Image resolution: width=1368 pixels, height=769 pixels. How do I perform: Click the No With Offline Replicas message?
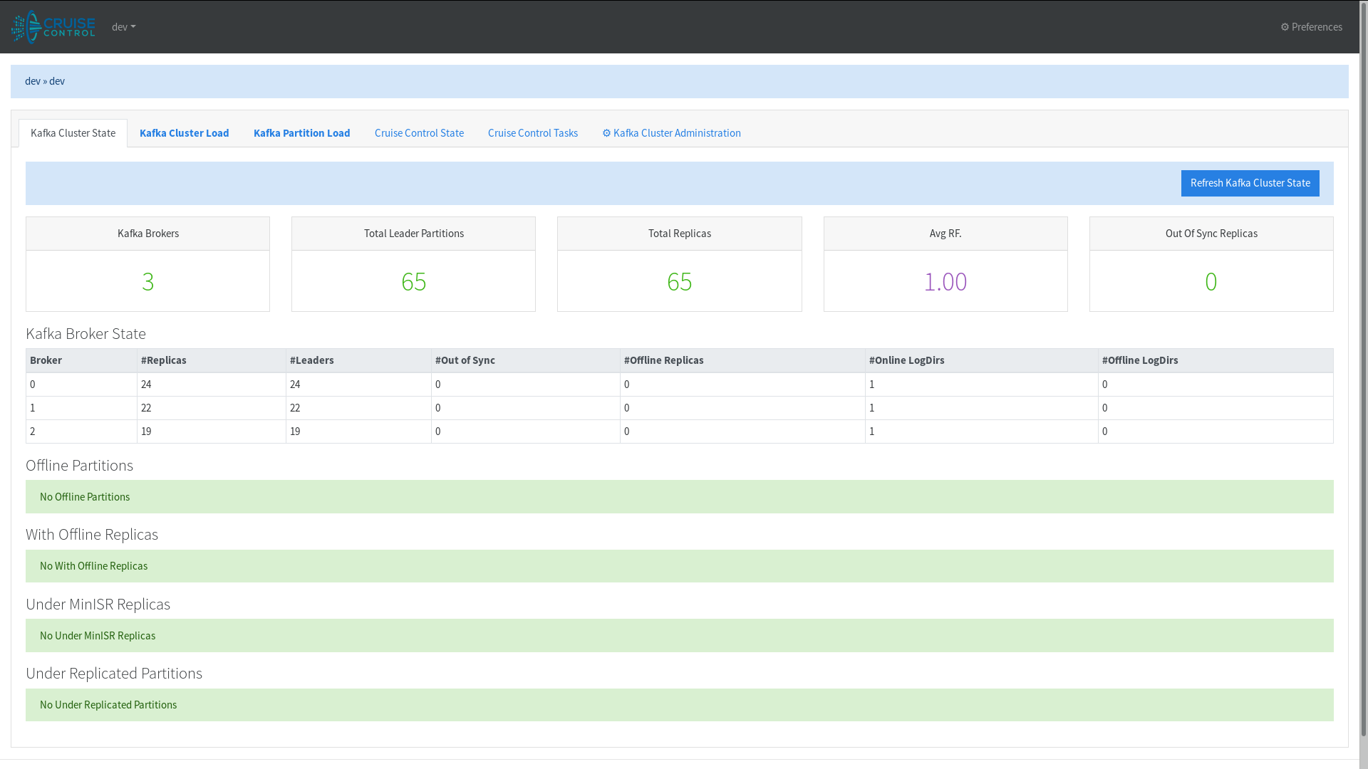680,566
